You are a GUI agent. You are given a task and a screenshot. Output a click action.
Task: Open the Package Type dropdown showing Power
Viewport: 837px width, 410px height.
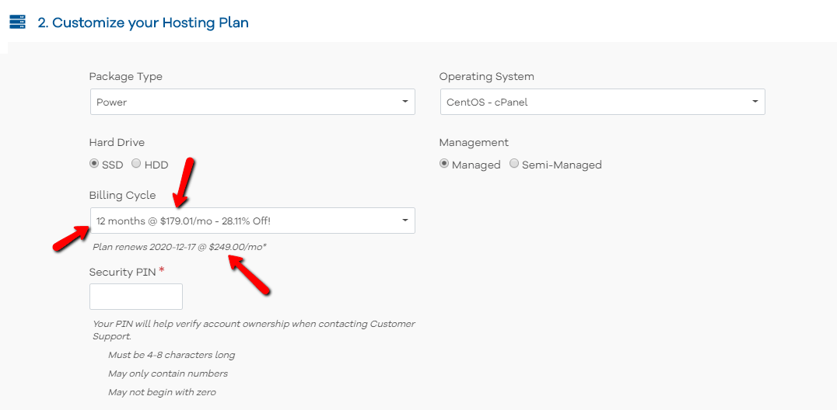tap(252, 102)
